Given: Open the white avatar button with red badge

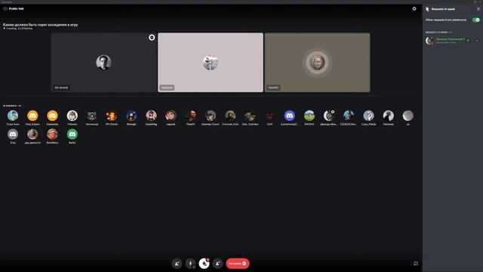Looking at the screenshot, I should 204,264.
